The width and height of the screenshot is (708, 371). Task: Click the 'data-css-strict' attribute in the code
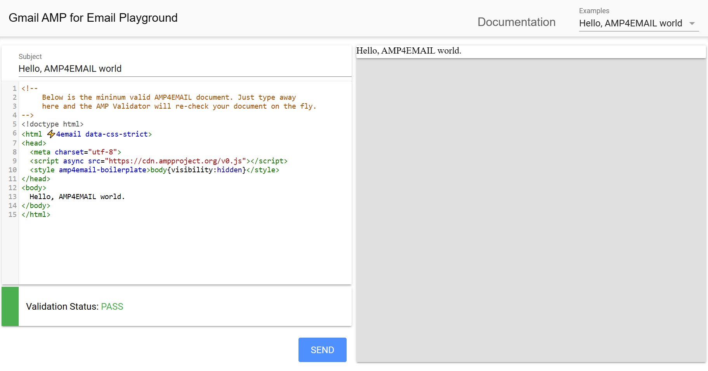pyautogui.click(x=116, y=134)
